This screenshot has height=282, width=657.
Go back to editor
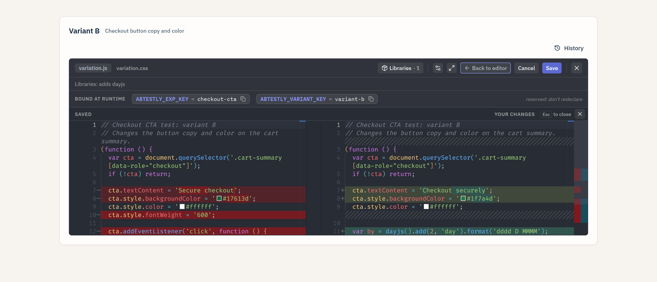pos(485,68)
